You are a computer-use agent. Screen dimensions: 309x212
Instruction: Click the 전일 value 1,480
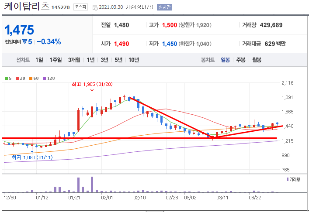click(122, 25)
